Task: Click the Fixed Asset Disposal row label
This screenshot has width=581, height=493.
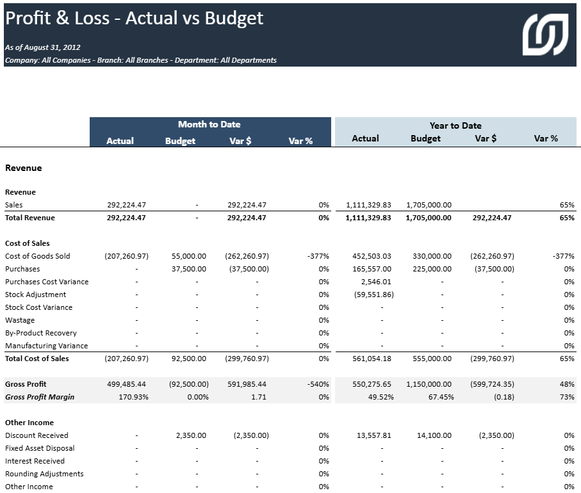Action: click(x=40, y=448)
